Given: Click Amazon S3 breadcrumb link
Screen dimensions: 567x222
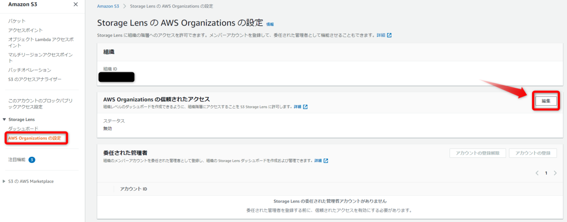Looking at the screenshot, I should point(108,6).
